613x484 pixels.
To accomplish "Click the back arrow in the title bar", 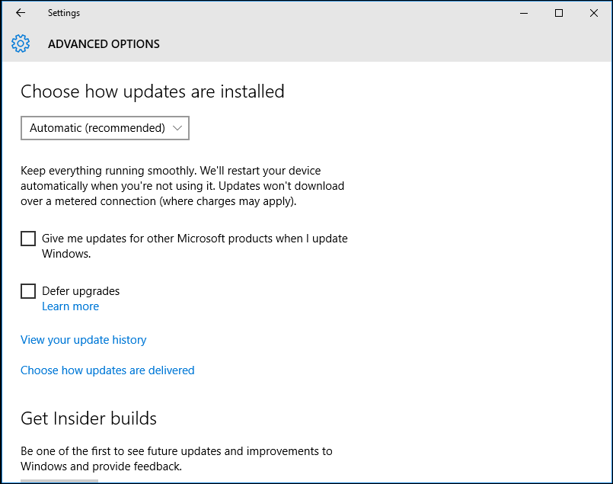I will [x=18, y=12].
